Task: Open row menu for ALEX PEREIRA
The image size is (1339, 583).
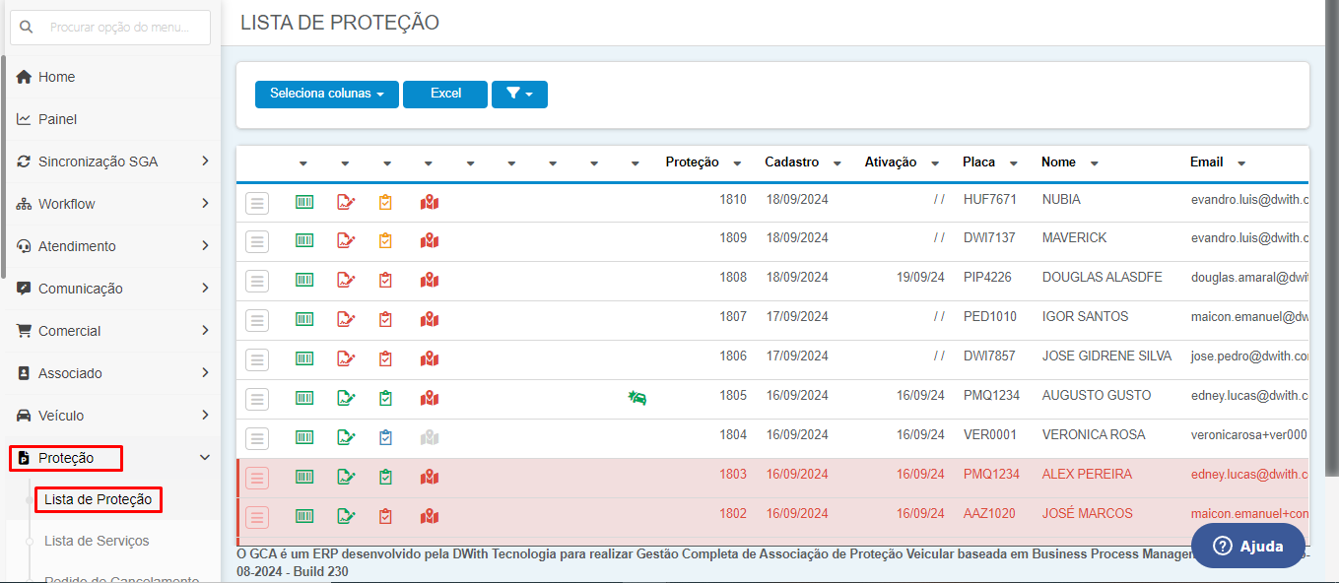Action: click(x=257, y=478)
